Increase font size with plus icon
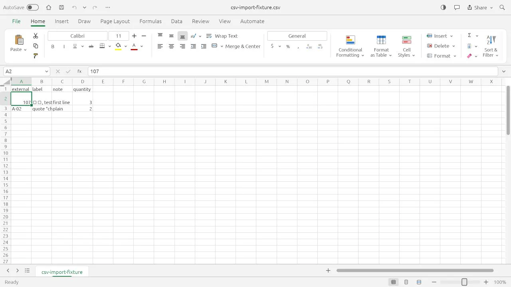Image resolution: width=511 pixels, height=287 pixels. pos(134,36)
